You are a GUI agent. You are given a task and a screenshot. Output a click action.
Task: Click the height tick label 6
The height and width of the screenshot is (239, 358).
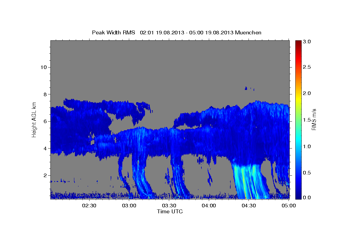(45, 121)
